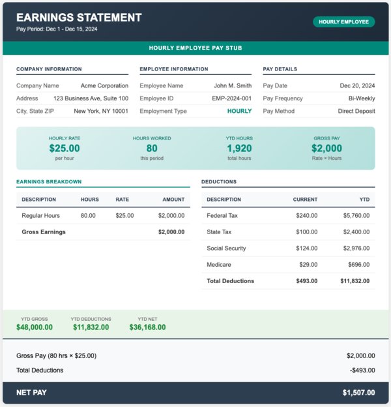Click the YTD column header in deductions

364,200
